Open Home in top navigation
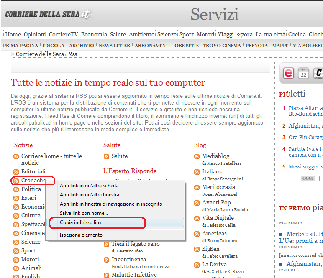The height and width of the screenshot is (278, 323). coord(13,34)
